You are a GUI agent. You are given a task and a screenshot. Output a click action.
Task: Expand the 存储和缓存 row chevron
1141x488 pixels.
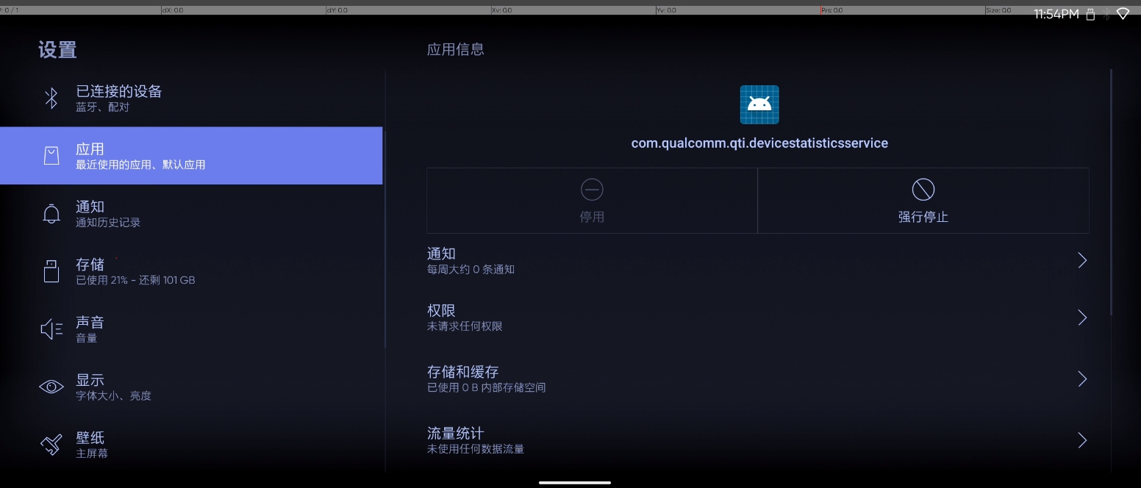click(1082, 378)
